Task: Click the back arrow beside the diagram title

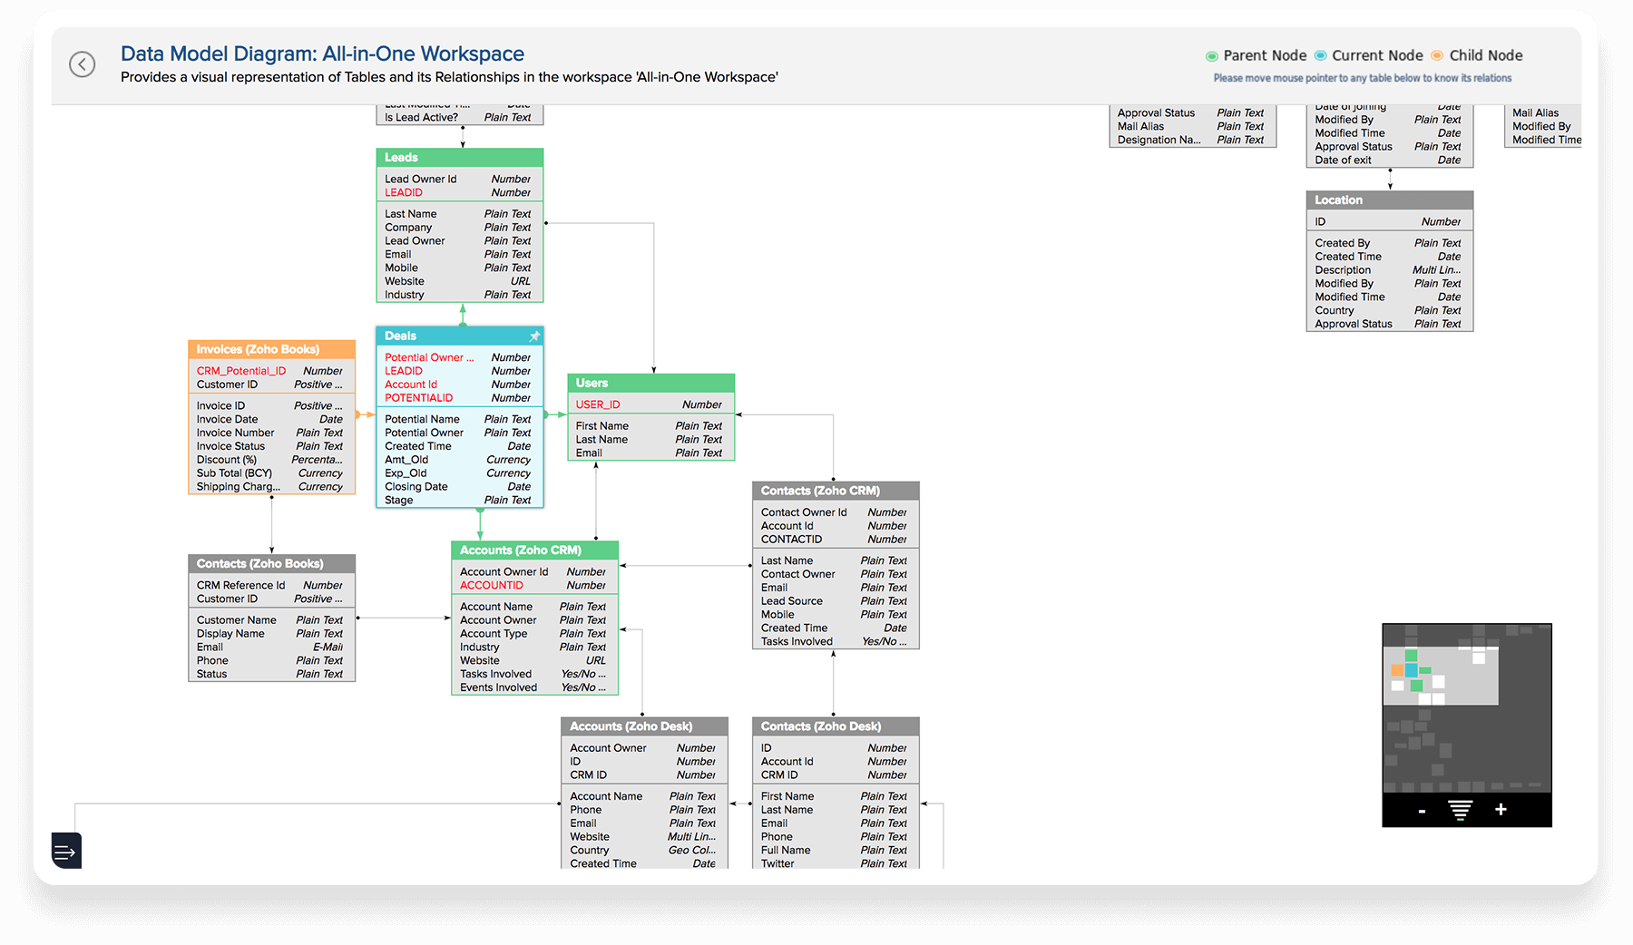Action: coord(83,64)
